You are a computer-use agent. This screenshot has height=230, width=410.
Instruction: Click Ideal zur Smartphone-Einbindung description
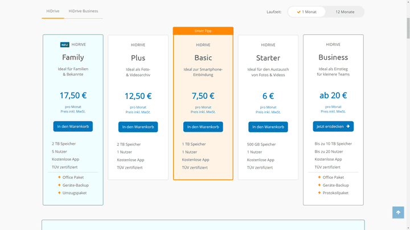coord(203,72)
